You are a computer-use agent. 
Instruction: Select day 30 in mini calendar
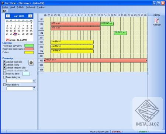point(31,34)
